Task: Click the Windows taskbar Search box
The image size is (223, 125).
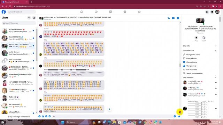Action: [x=78, y=122]
